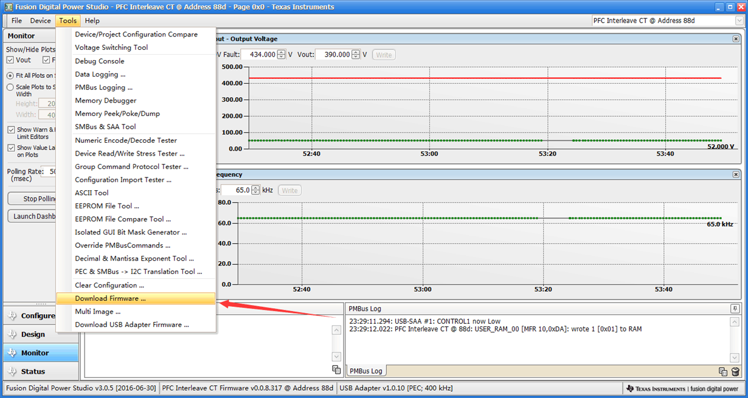Open the device selector dropdown
This screenshot has width=748, height=398.
click(x=739, y=21)
